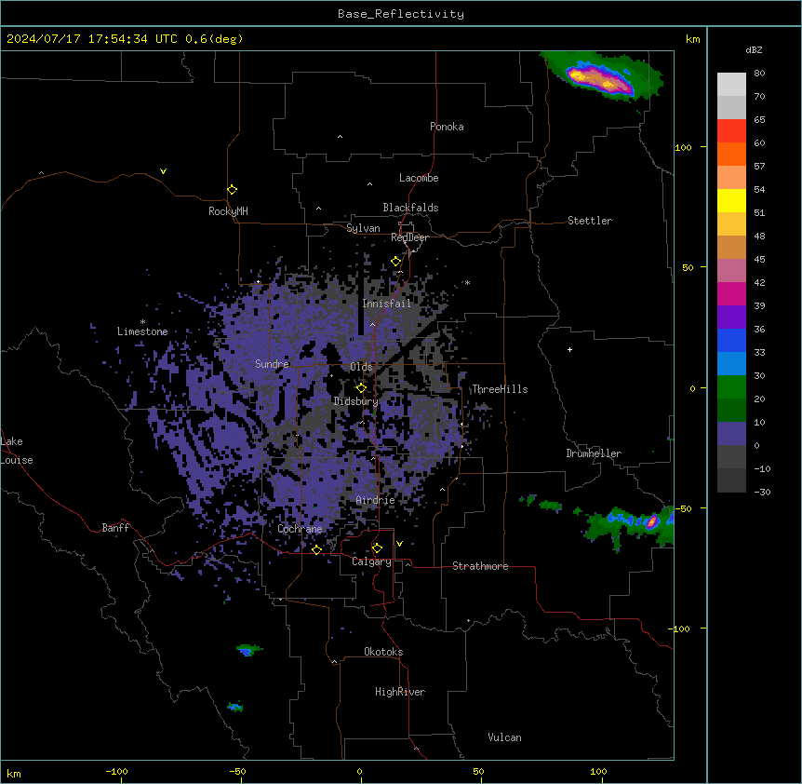Screen dimensions: 802x784
Task: Click the 2024/07/17 17:54:34 UTC timestamp
Action: click(x=92, y=39)
